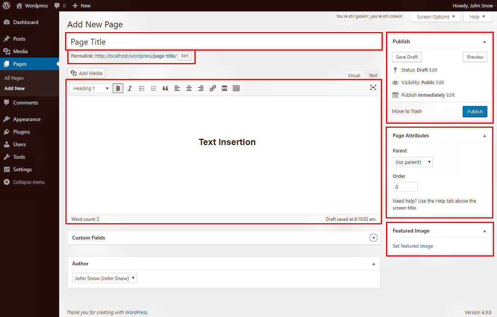Insert or edit link icon
Image resolution: width=497 pixels, height=317 pixels.
(213, 88)
